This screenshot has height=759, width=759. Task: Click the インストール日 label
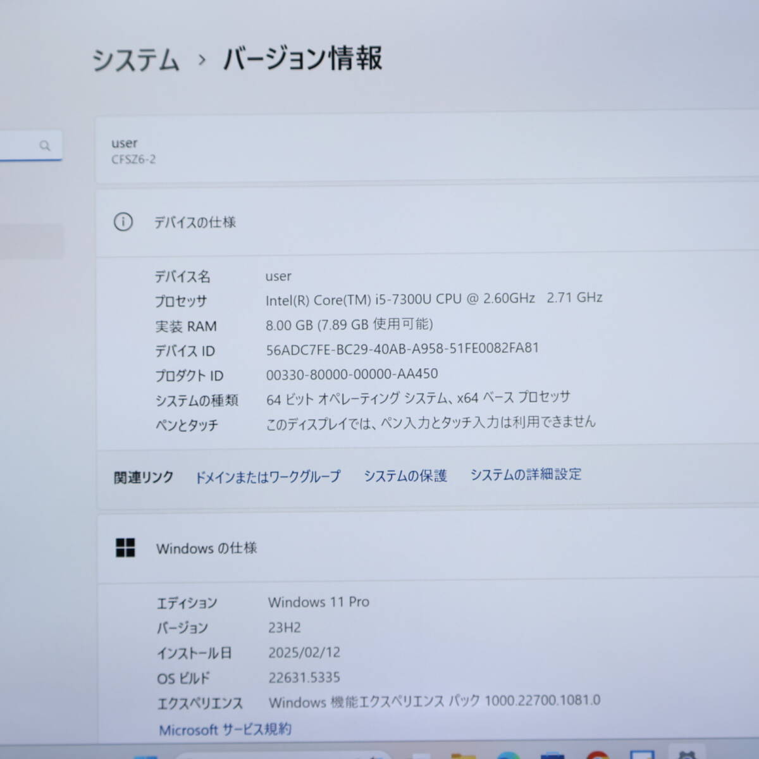(x=194, y=653)
